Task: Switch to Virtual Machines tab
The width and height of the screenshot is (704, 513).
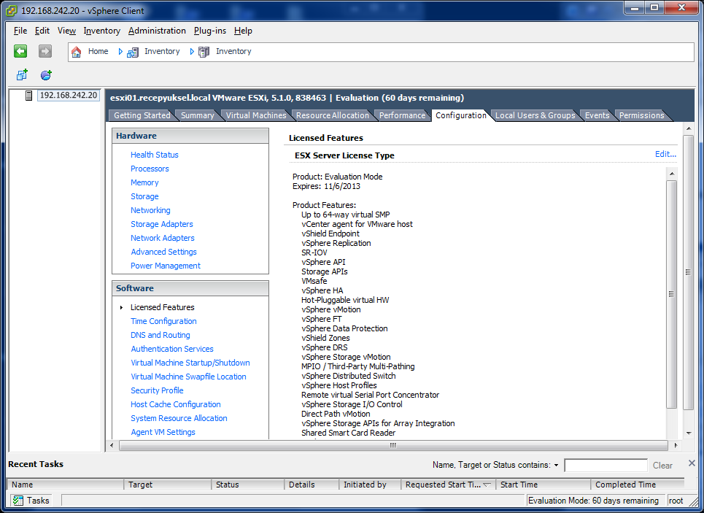Action: (x=256, y=115)
